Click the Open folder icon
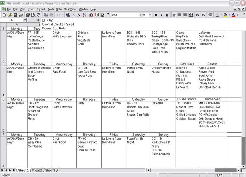Viewport: 246px width, 177px height. [x=10, y=15]
